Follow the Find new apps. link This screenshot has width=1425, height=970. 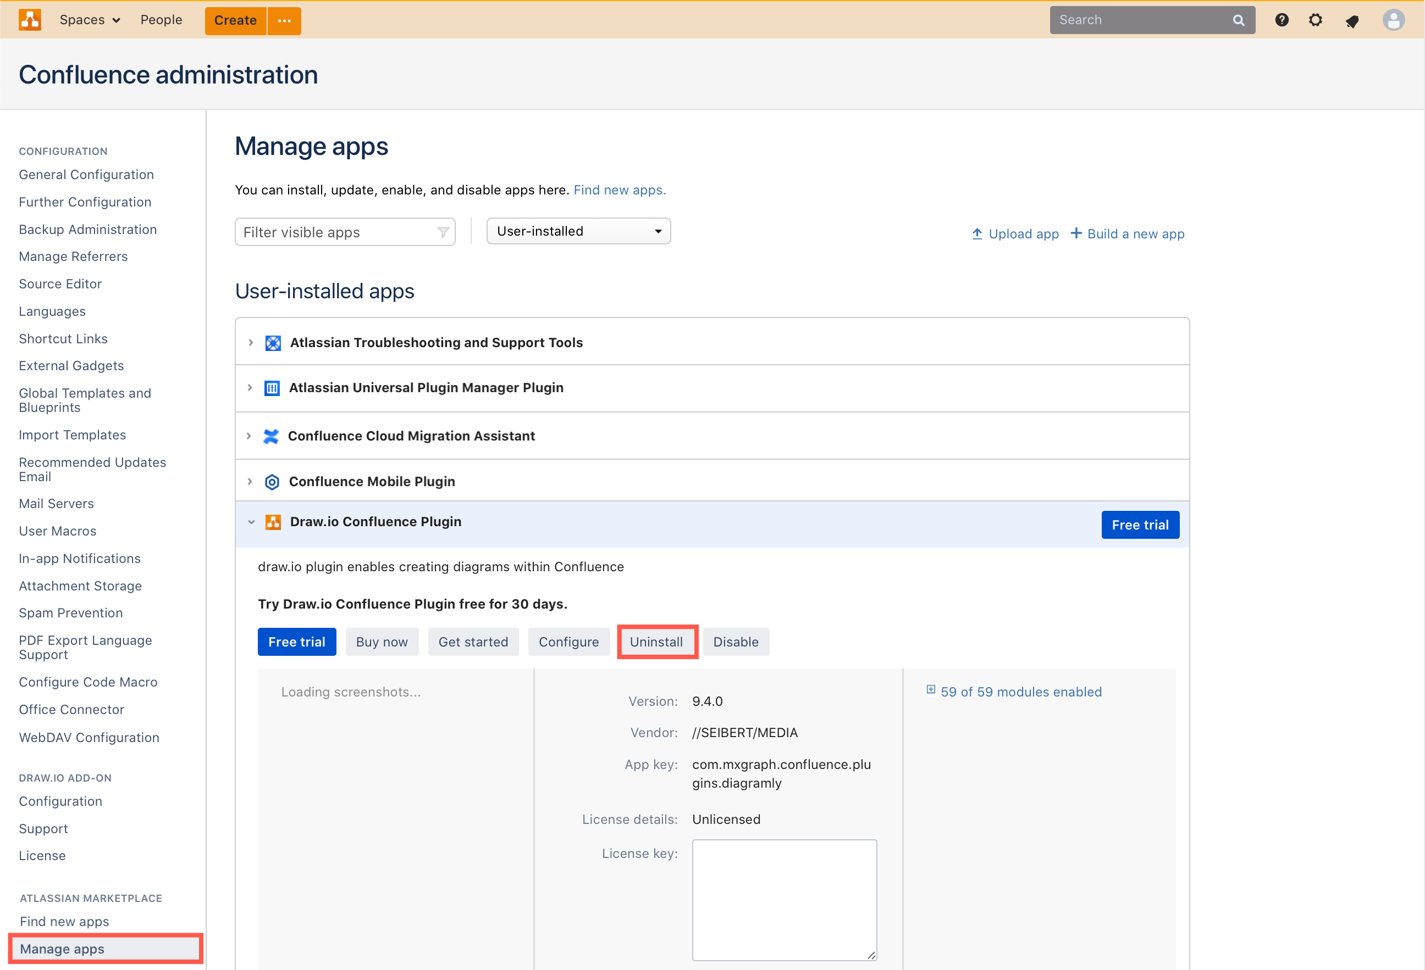coord(619,190)
